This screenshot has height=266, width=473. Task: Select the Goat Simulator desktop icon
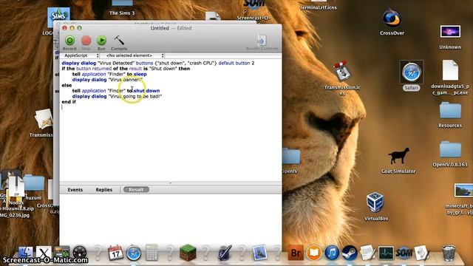tap(398, 156)
